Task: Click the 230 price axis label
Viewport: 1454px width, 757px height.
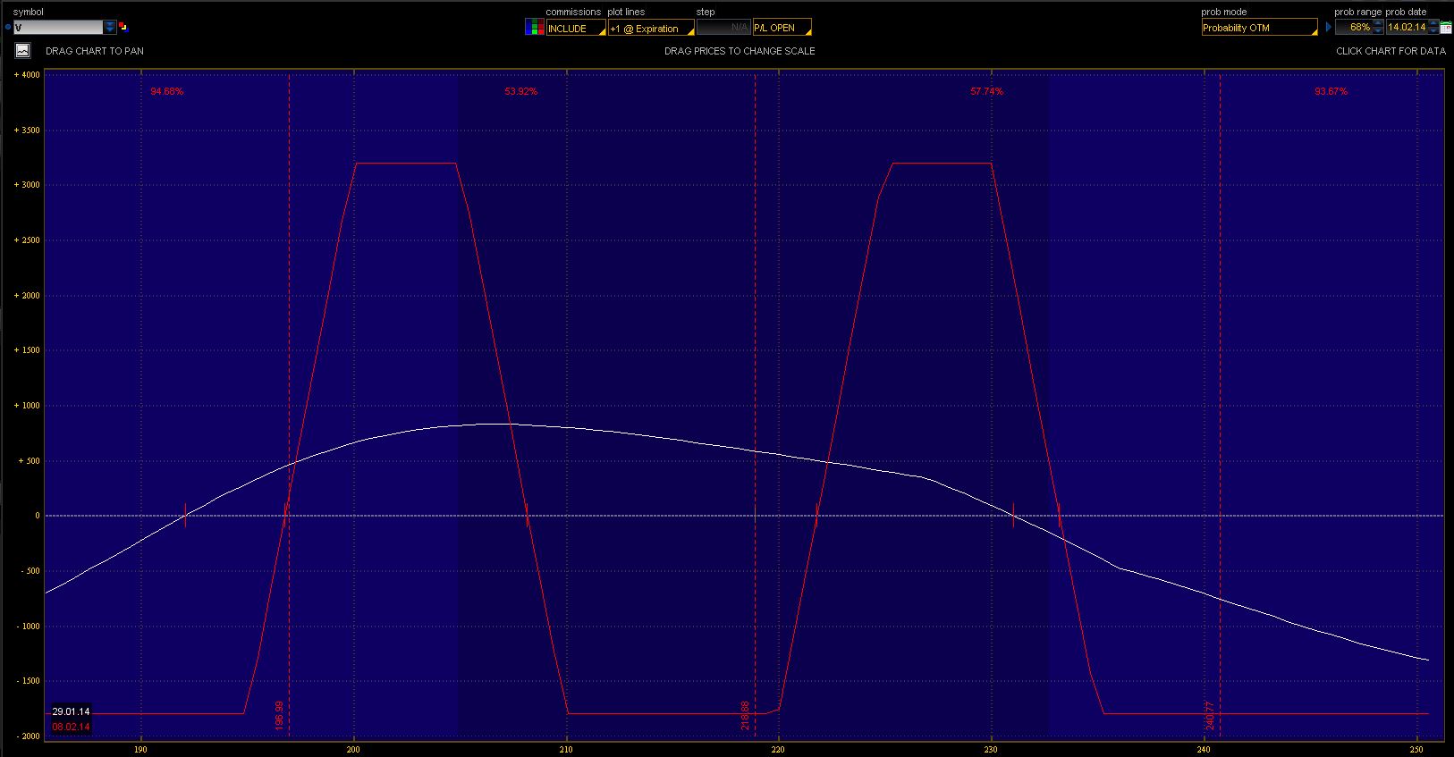Action: (x=991, y=749)
